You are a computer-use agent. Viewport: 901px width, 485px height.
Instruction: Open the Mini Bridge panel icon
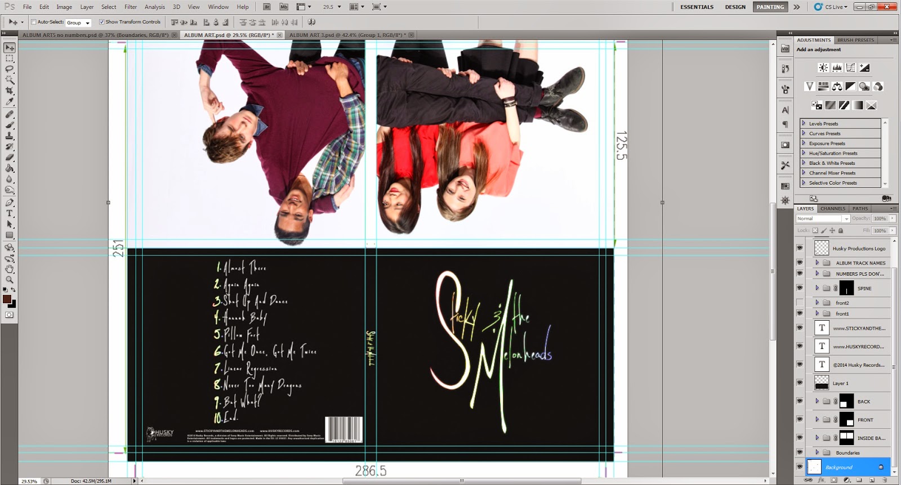[785, 49]
